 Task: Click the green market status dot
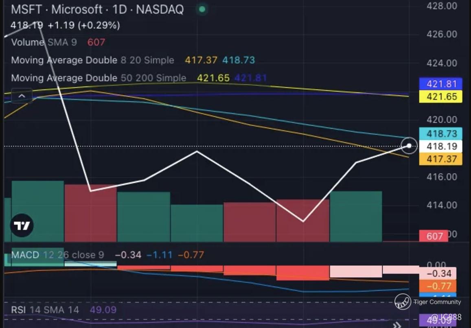click(202, 9)
